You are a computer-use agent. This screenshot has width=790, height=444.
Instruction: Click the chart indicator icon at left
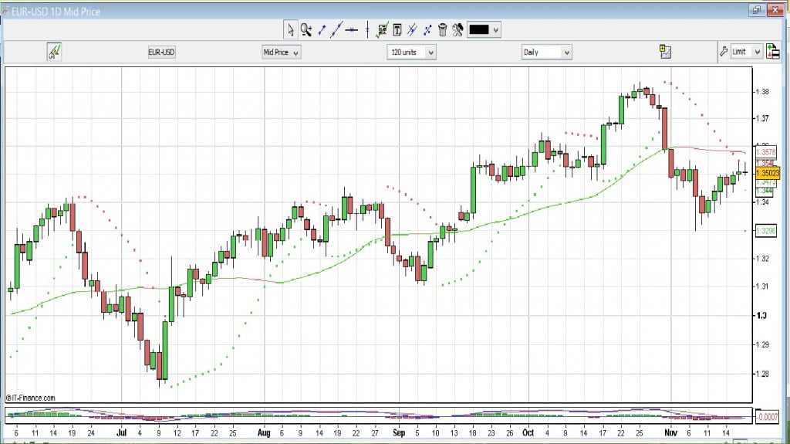(54, 52)
